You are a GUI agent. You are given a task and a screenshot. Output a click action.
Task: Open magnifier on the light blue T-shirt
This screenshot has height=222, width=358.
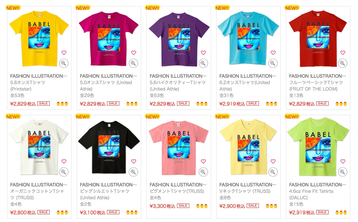point(273,63)
